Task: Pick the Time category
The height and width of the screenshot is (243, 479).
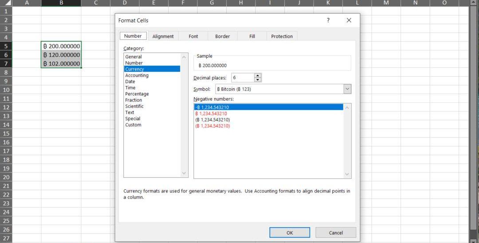Action: [x=152, y=88]
